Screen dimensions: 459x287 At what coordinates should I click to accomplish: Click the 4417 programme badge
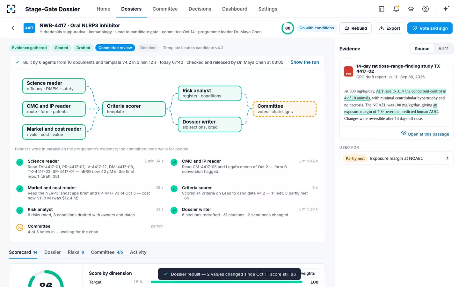click(29, 28)
